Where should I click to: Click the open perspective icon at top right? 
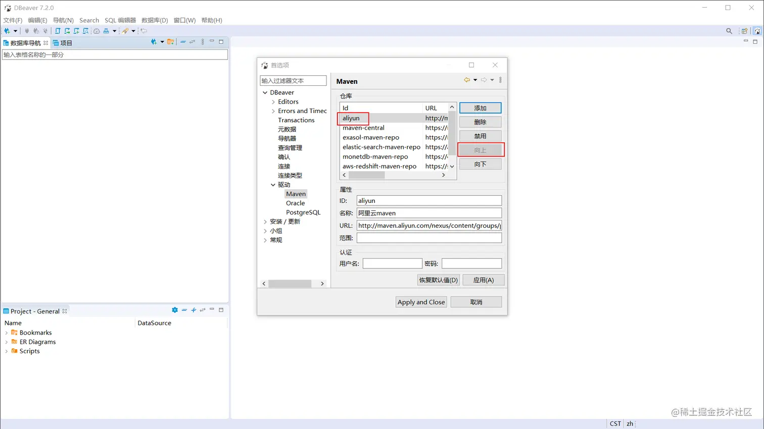click(744, 31)
